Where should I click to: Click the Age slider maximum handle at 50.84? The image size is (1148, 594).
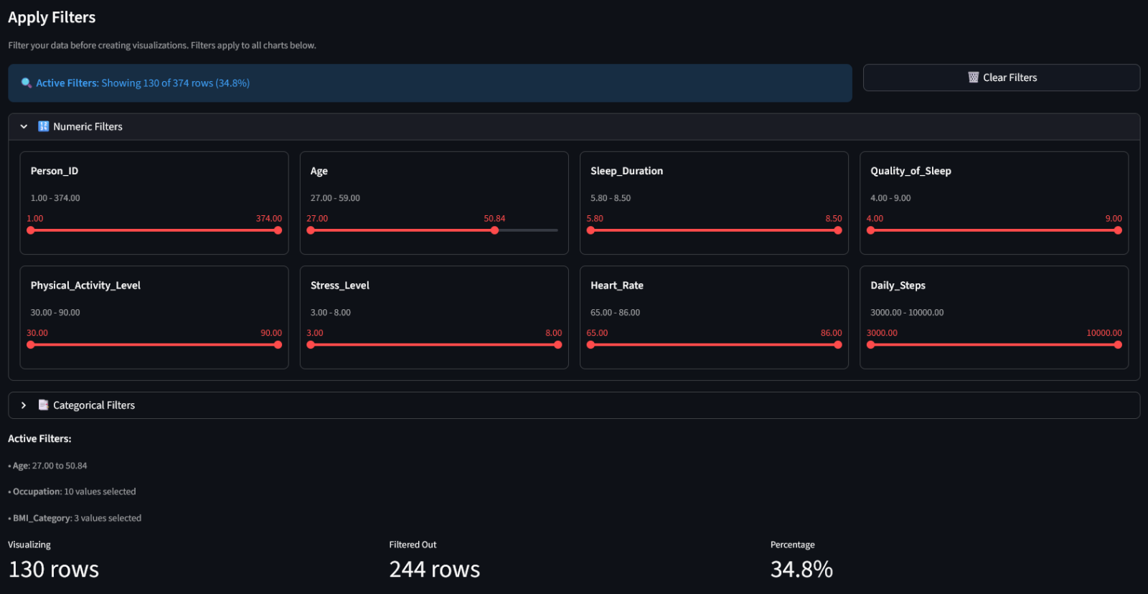coord(494,230)
